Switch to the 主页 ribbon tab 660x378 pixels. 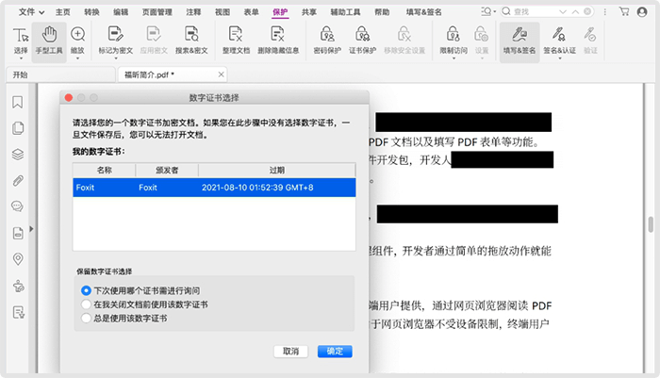(63, 12)
